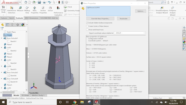The height and width of the screenshot is (105, 186).
Task: Collapse the Loft3 feature
Action: 2,60
